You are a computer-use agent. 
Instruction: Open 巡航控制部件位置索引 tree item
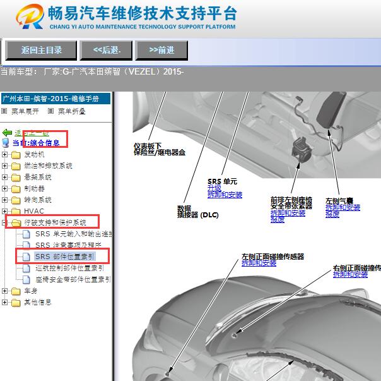pos(70,268)
